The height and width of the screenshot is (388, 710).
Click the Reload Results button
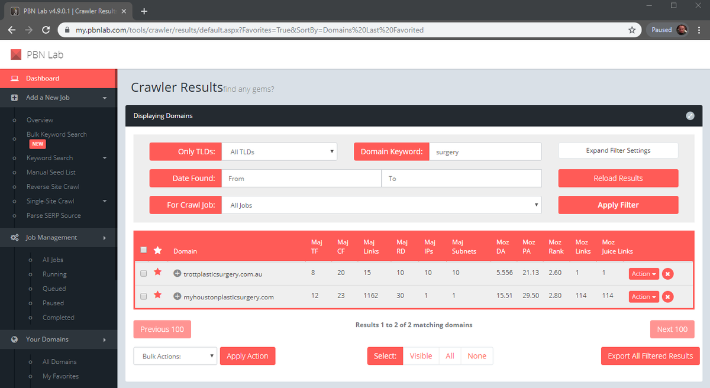(x=618, y=178)
